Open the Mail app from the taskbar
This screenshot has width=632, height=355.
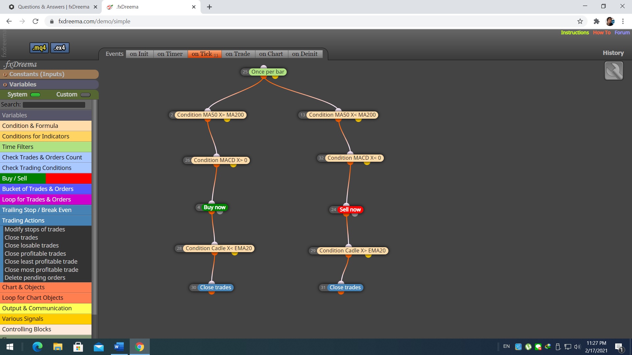click(98, 347)
